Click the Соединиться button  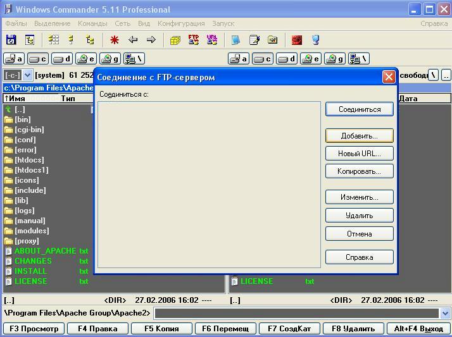coord(360,109)
